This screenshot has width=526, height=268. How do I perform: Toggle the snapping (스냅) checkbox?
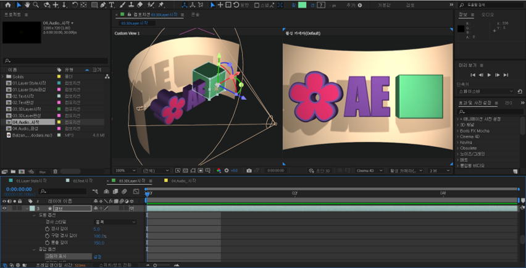point(257,5)
